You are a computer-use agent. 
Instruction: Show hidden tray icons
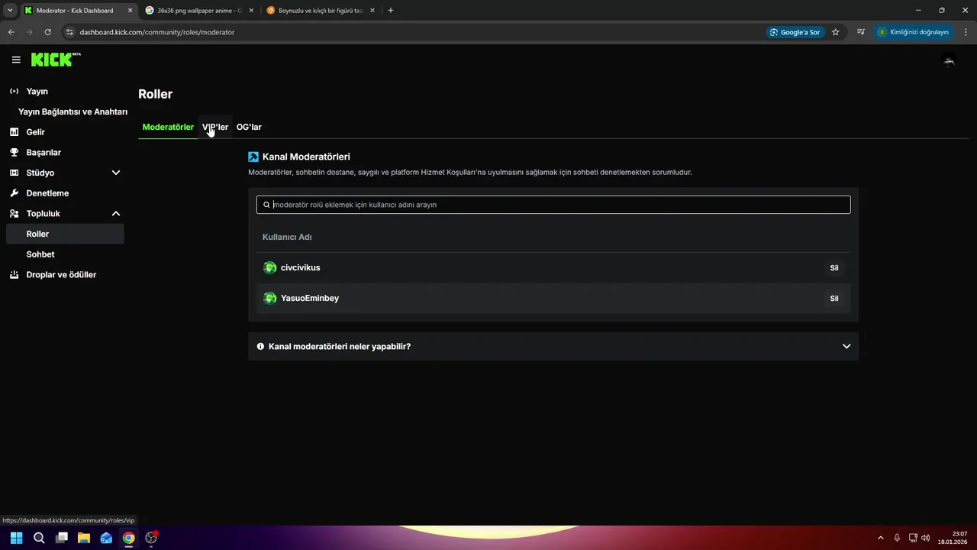pos(881,538)
